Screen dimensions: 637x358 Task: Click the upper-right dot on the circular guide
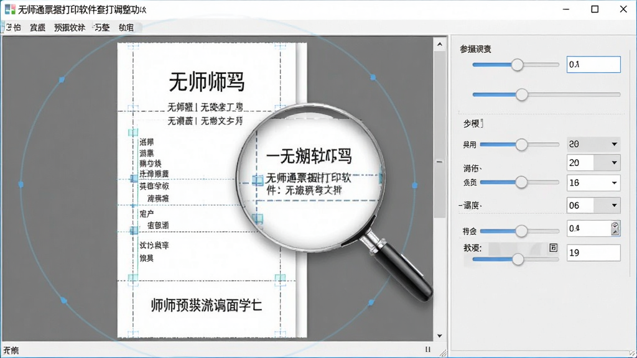[x=373, y=76]
